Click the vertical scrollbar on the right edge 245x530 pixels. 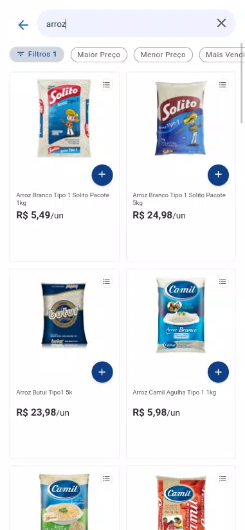[x=242, y=83]
